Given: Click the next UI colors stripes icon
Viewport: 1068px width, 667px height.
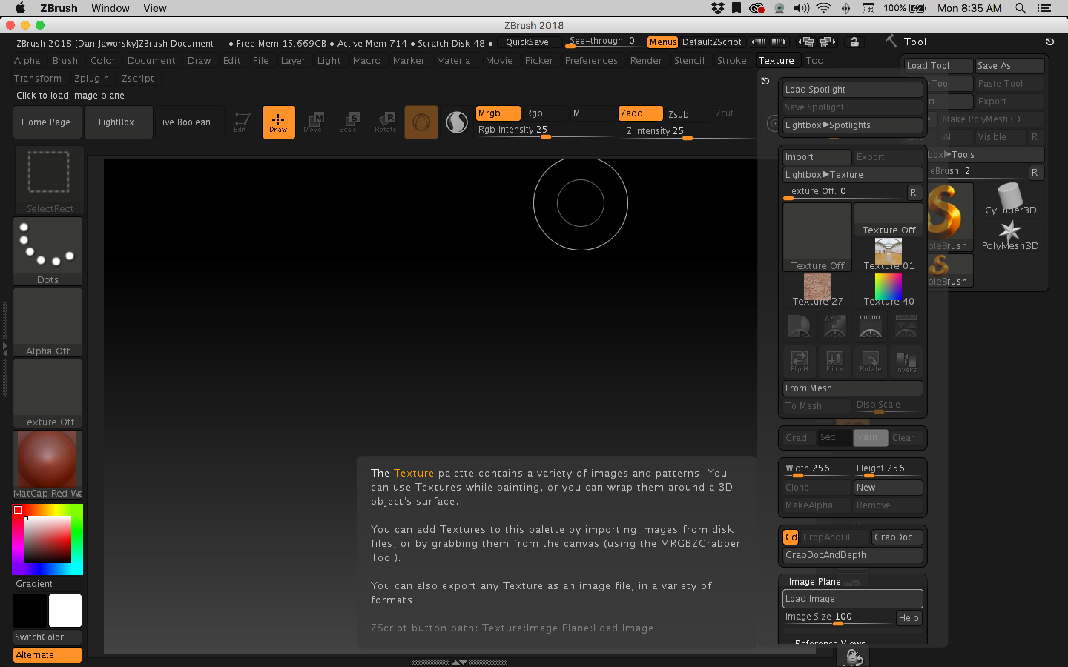Looking at the screenshot, I should 779,42.
